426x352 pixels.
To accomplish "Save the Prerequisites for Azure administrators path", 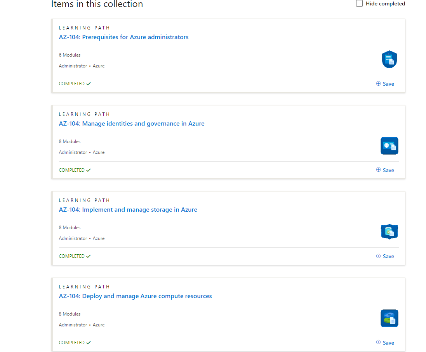I will [385, 84].
